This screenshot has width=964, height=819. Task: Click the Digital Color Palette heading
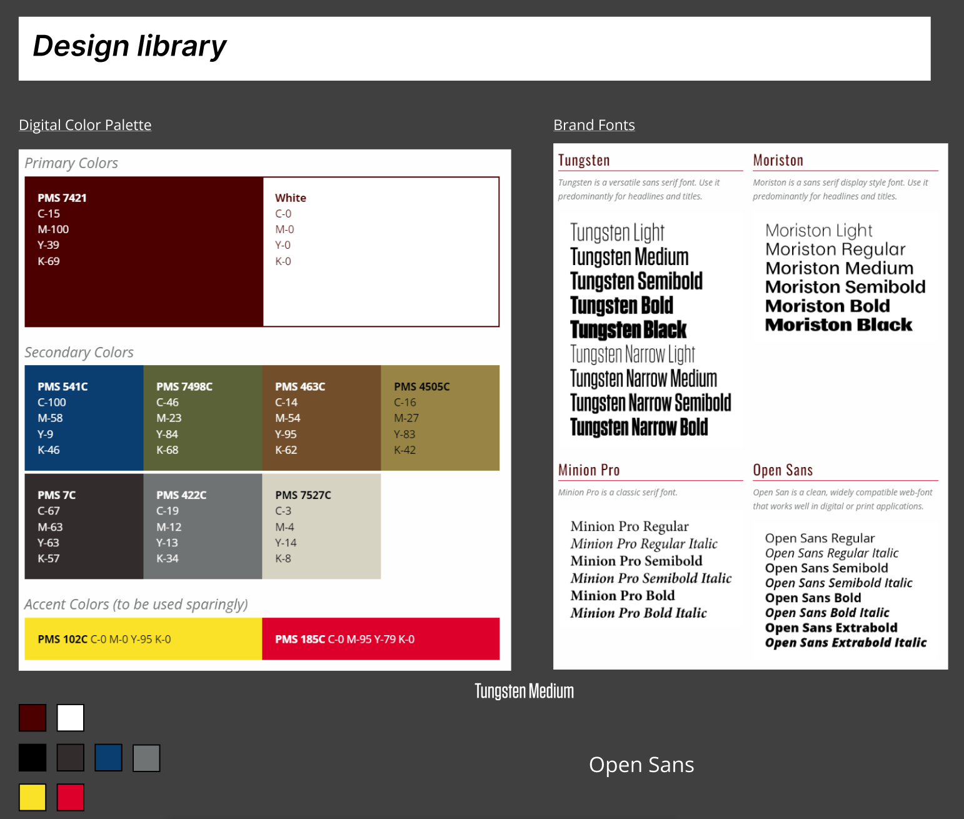pos(85,125)
